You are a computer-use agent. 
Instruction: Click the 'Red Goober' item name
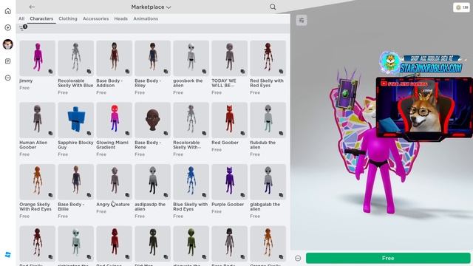225,143
